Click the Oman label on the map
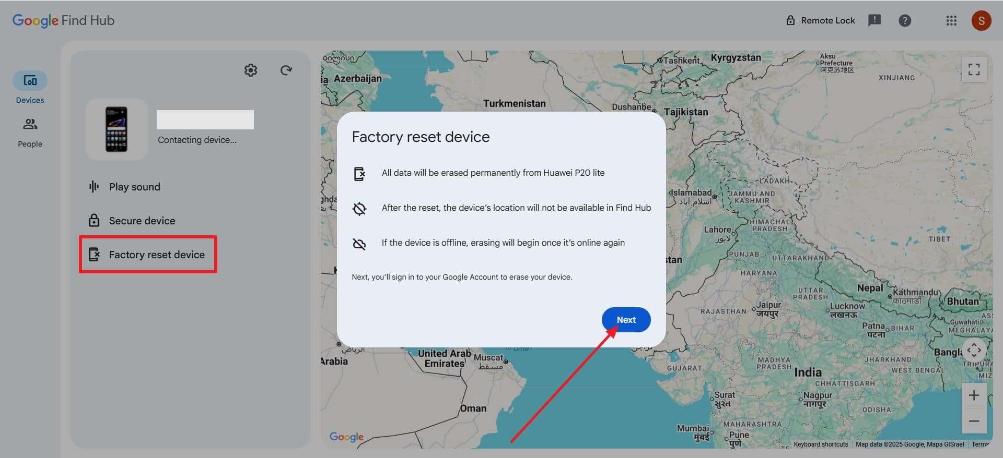Viewport: 1003px width, 458px height. pos(473,408)
